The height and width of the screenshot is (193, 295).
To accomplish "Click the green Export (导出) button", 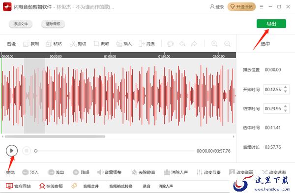I will tap(271, 24).
